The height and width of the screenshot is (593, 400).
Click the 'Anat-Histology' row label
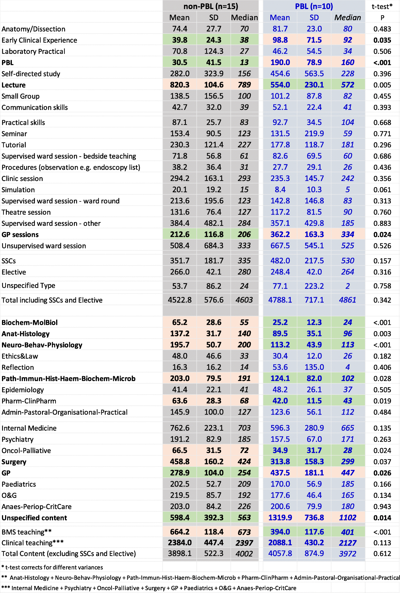(x=25, y=334)
